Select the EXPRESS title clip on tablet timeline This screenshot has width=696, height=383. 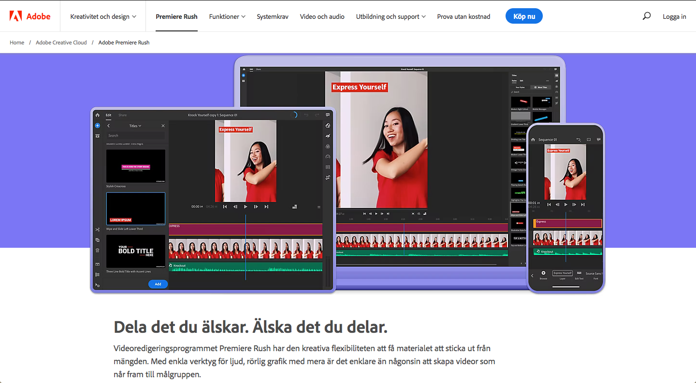pos(246,229)
